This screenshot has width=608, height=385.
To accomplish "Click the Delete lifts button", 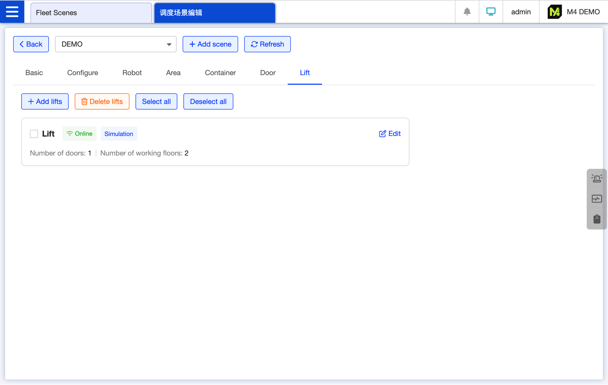I will 102,102.
